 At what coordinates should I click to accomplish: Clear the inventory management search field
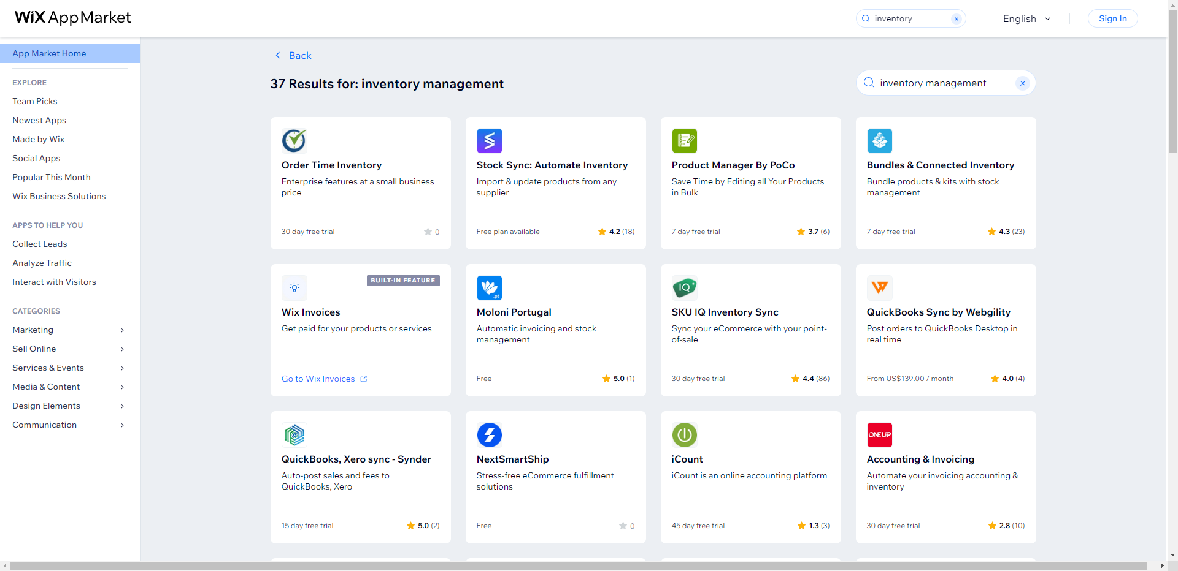pos(1022,83)
